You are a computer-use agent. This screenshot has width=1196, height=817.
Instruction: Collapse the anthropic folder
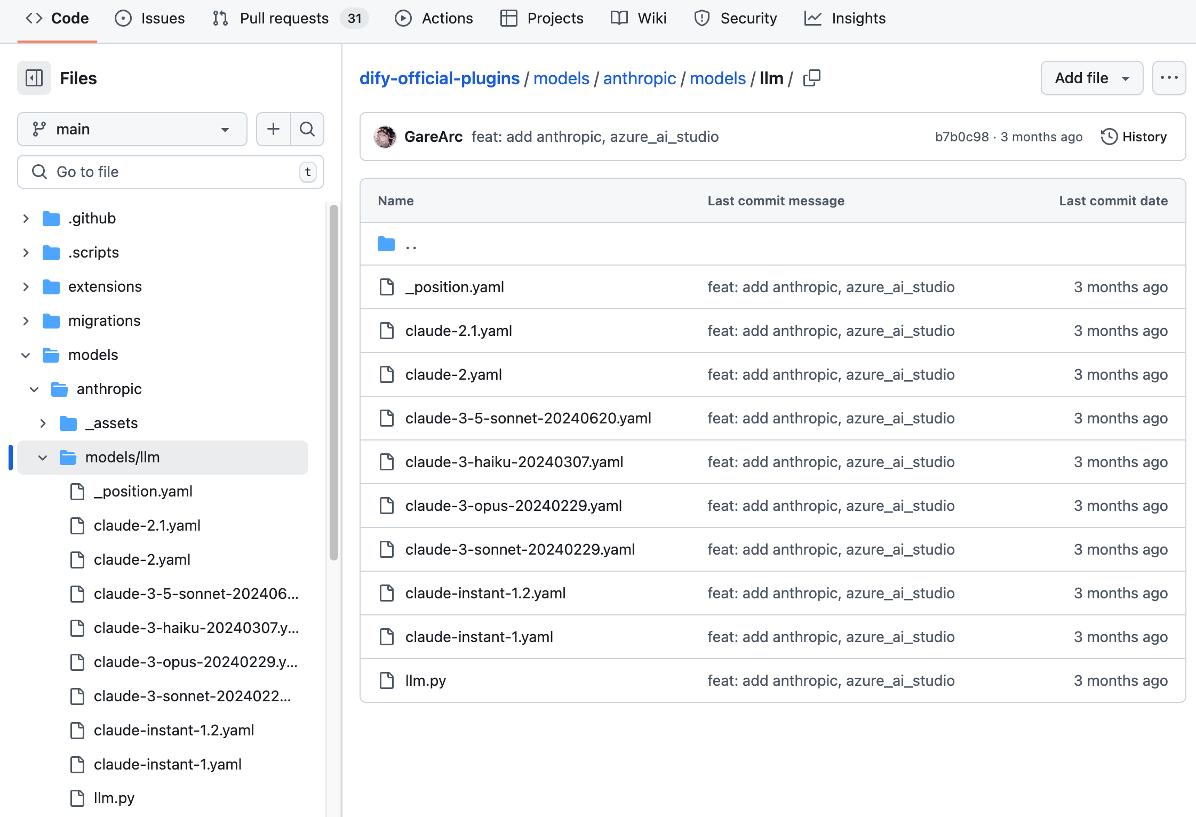[x=34, y=389]
